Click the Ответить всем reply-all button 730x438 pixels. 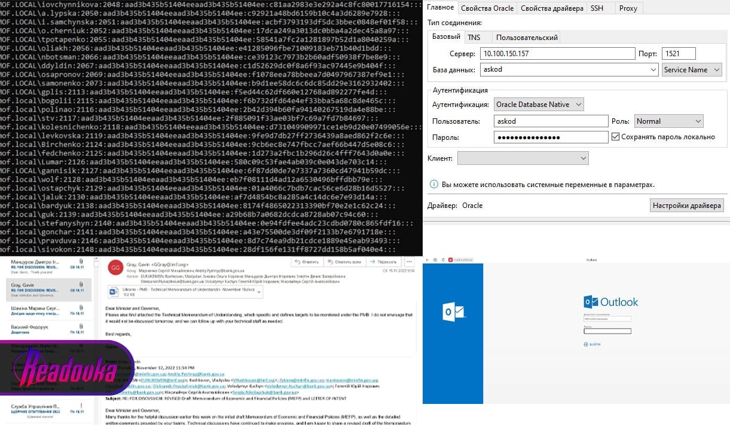click(345, 262)
